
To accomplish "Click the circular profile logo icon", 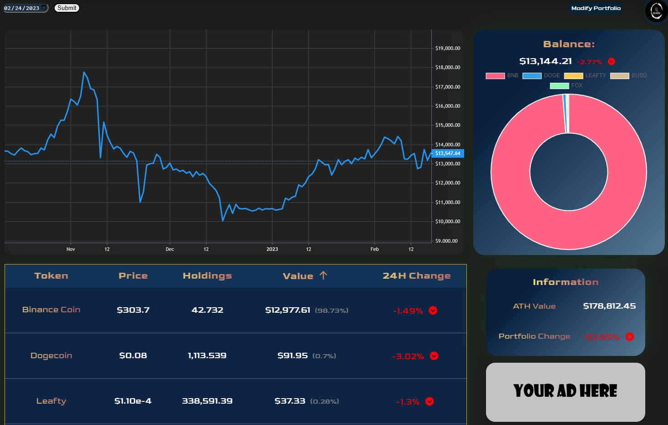I will [656, 11].
